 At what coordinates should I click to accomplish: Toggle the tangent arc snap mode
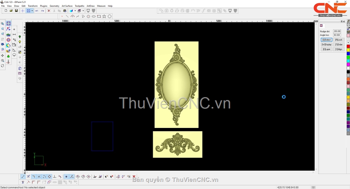tap(44, 176)
